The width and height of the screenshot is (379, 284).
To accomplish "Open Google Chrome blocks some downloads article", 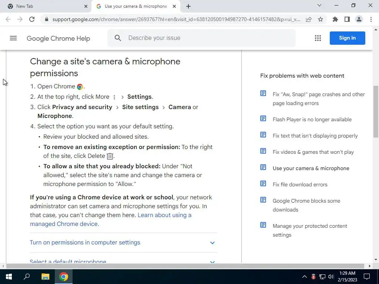I will coord(306,205).
